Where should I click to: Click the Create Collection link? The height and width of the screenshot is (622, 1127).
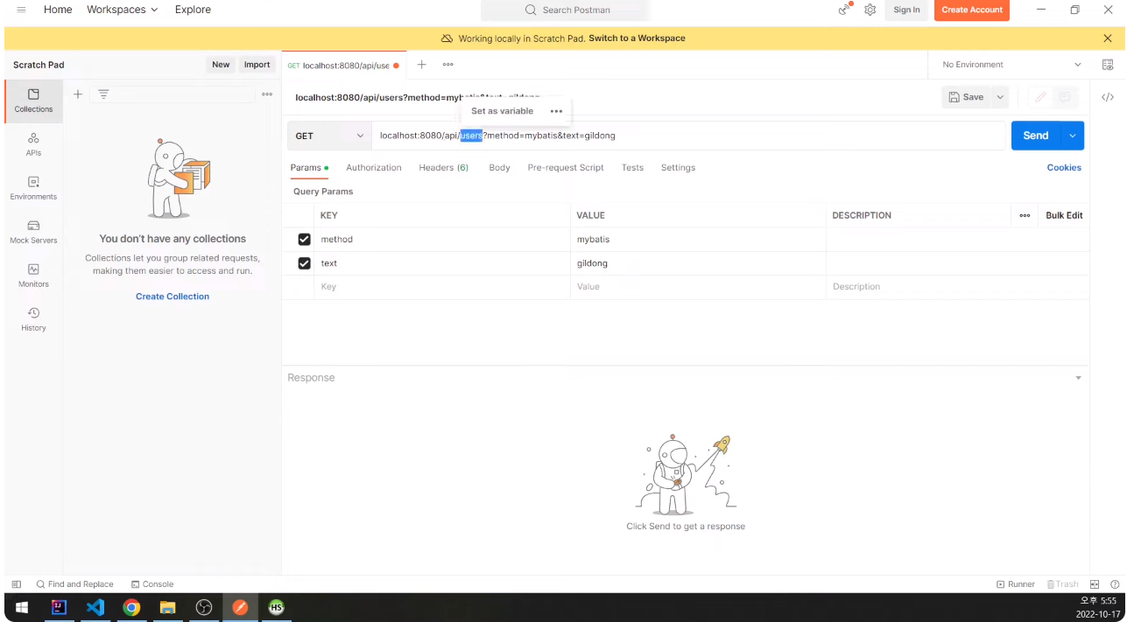pyautogui.click(x=173, y=297)
